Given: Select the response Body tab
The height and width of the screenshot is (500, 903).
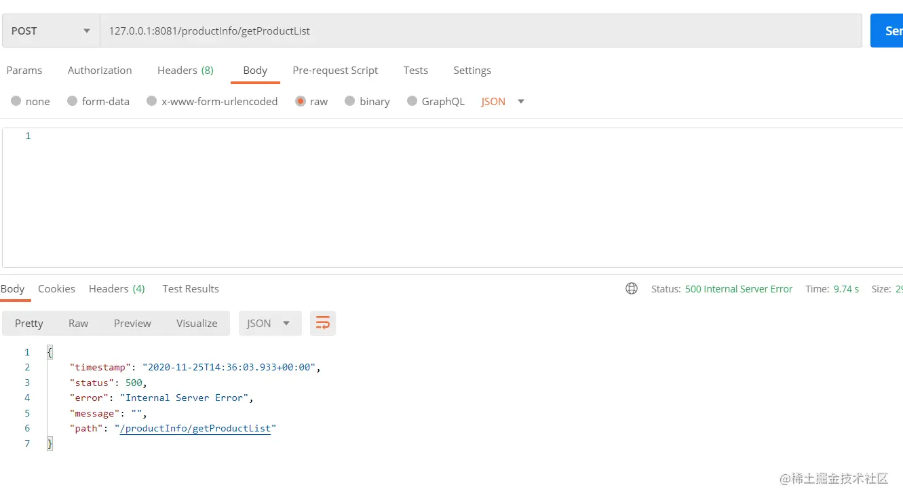Looking at the screenshot, I should point(13,288).
